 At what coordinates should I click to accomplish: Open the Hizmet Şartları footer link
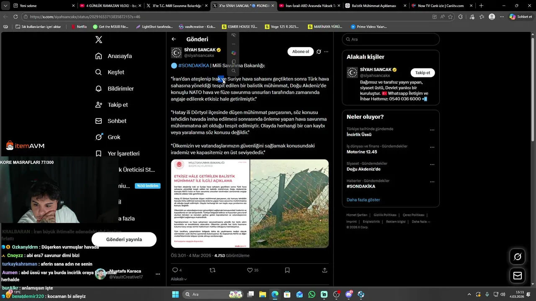point(357,215)
